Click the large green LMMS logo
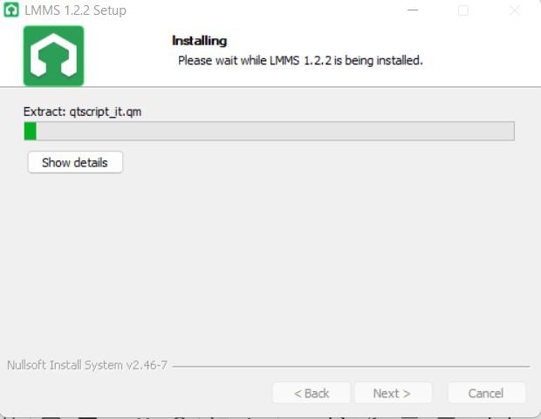Image resolution: width=541 pixels, height=419 pixels. point(53,56)
